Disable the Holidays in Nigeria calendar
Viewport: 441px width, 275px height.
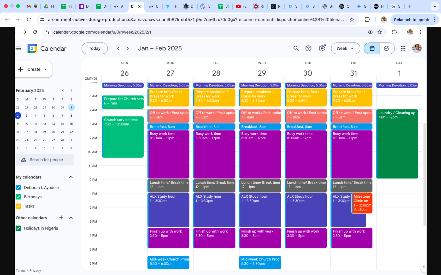18,228
